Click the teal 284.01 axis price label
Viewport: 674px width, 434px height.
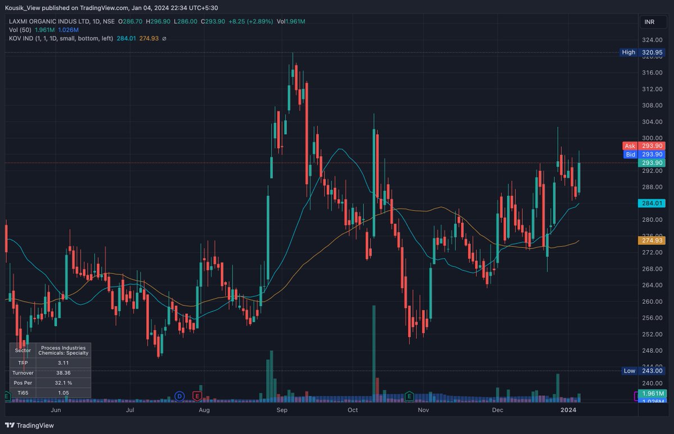(652, 203)
